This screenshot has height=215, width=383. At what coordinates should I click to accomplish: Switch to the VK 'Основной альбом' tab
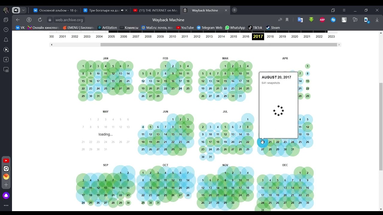pos(55,10)
